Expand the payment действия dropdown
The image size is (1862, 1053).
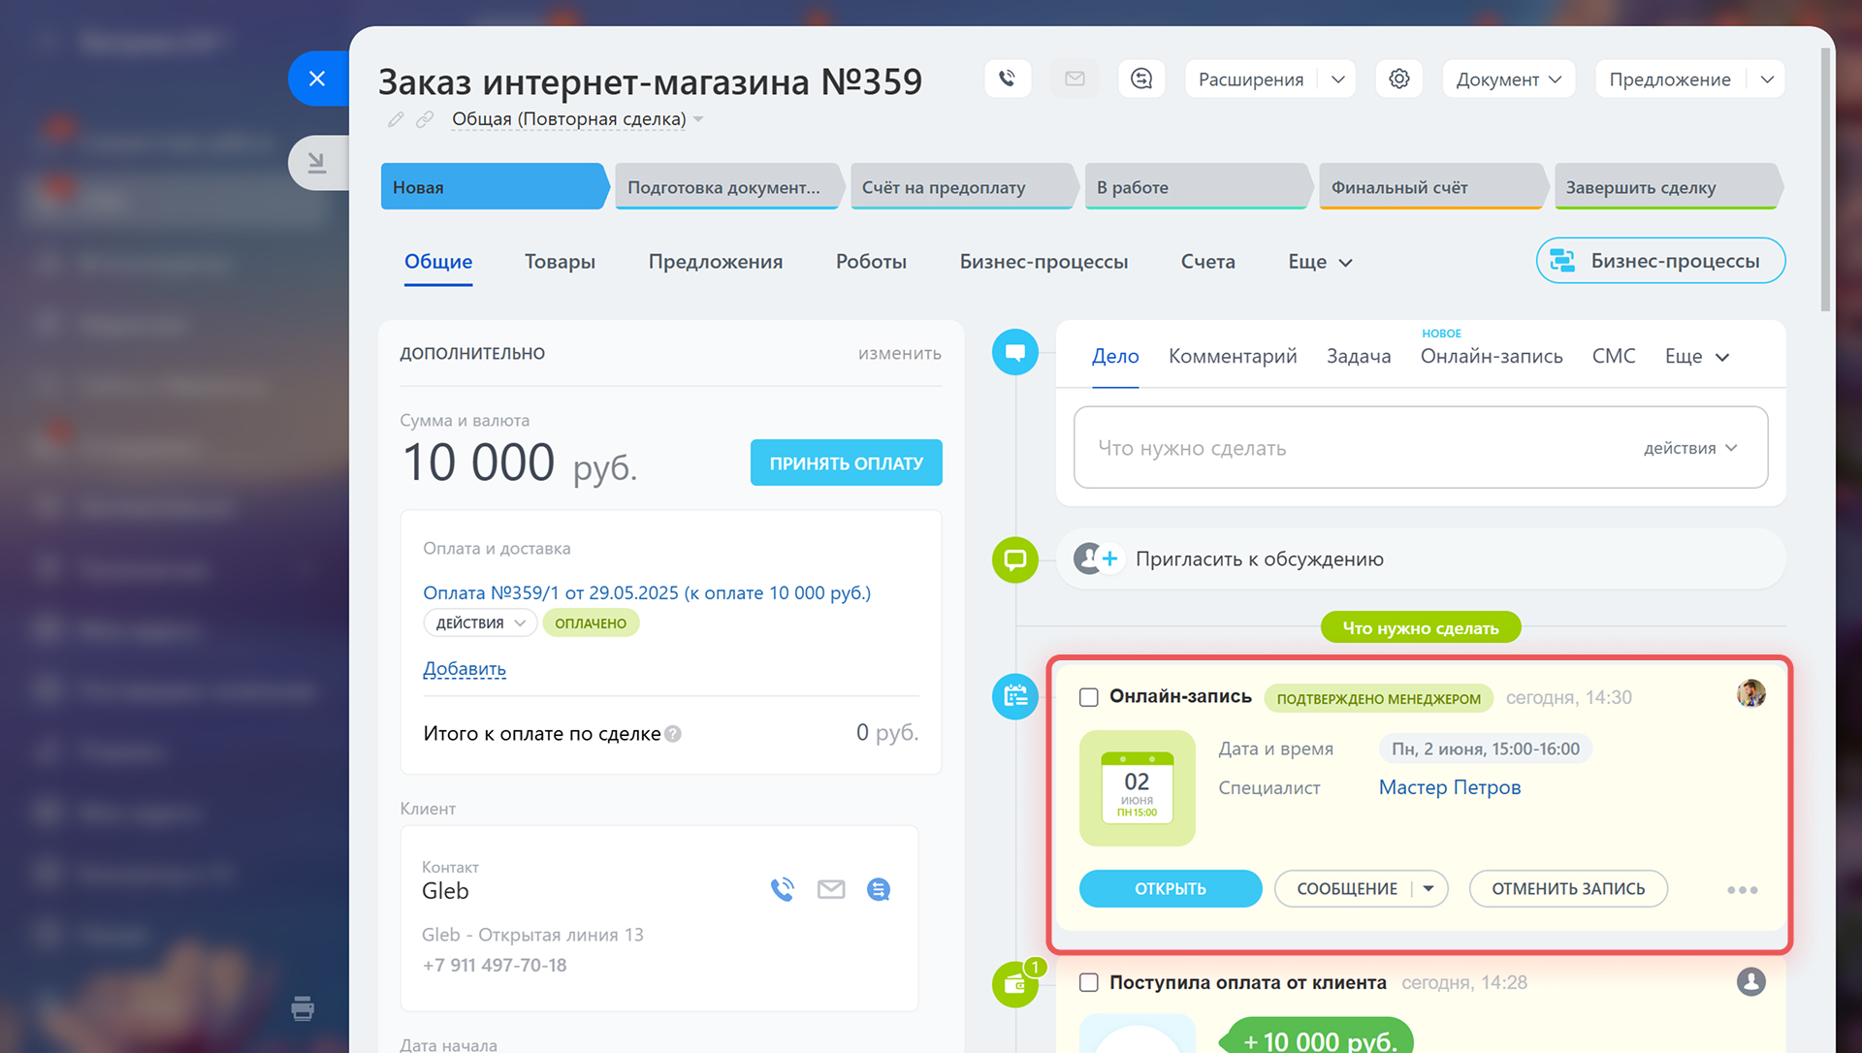(x=480, y=622)
